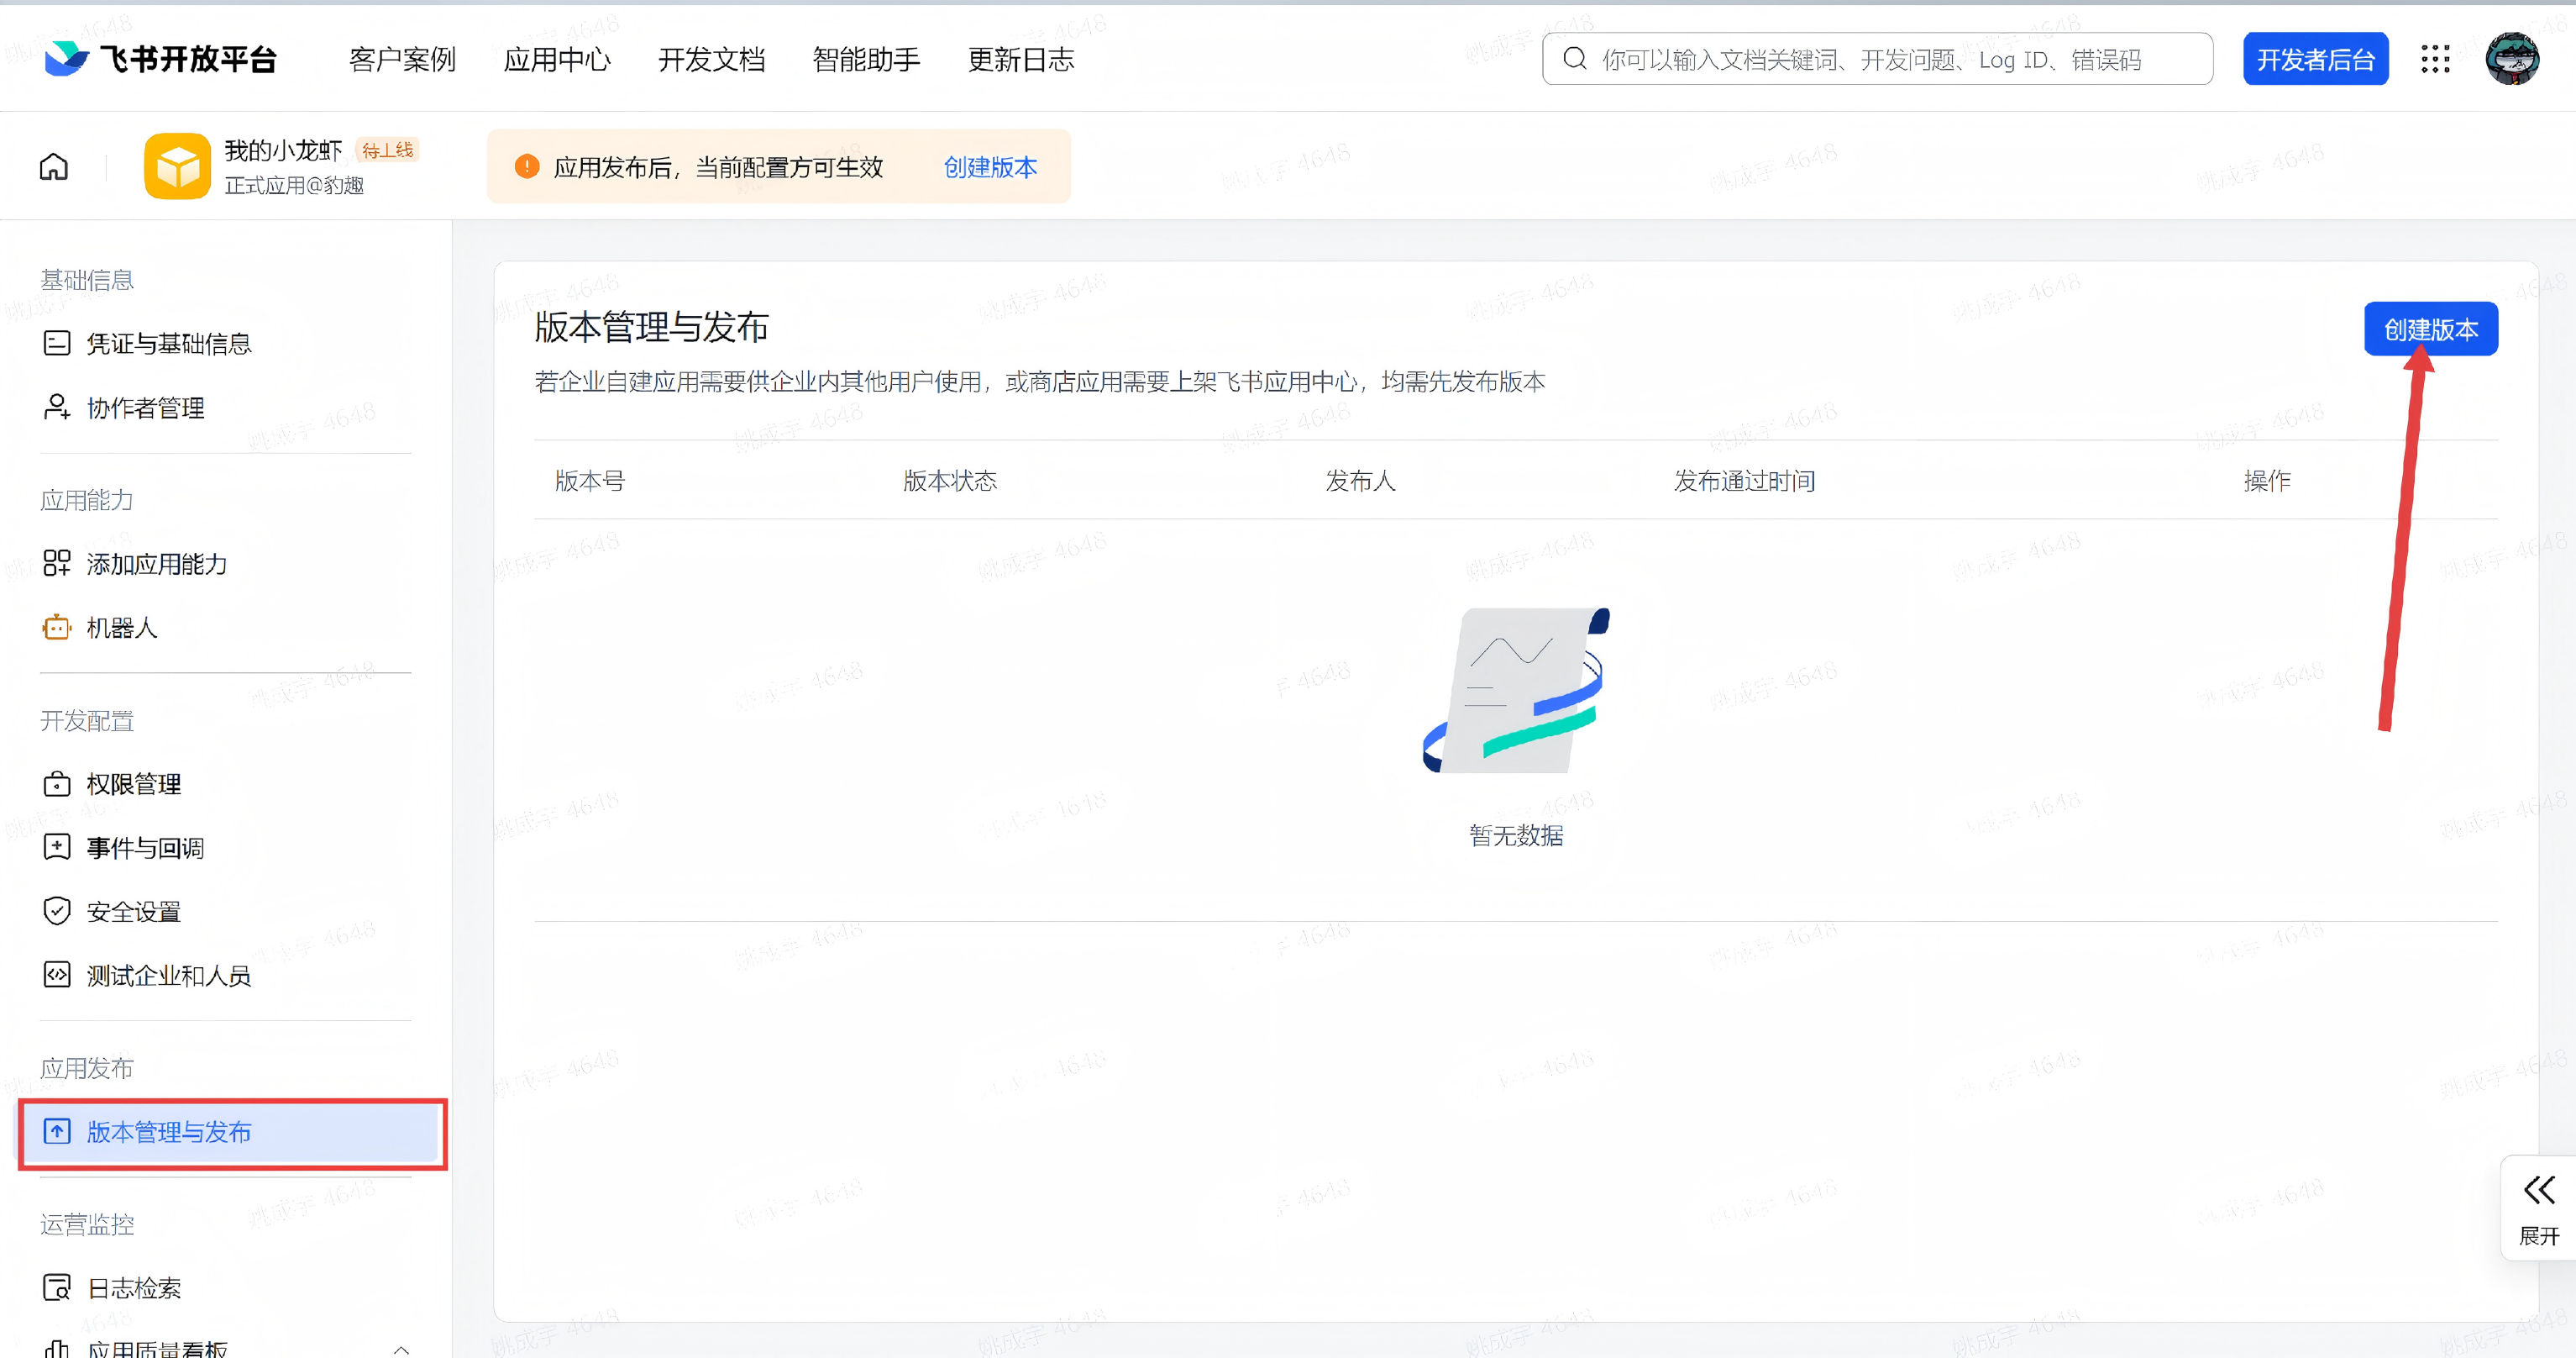Open 智能助手 in top navigation

(x=866, y=60)
